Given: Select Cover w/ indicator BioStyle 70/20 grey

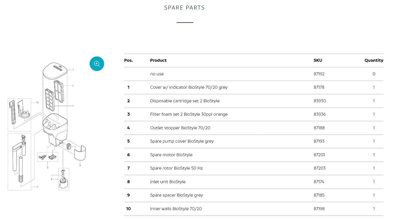Looking at the screenshot, I should [x=189, y=87].
